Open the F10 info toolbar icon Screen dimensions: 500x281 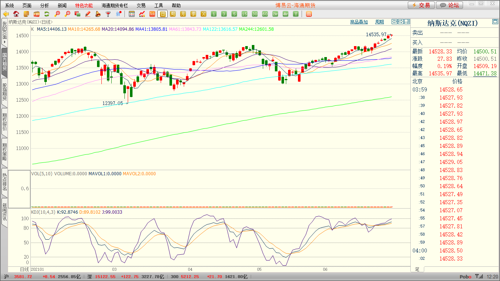click(x=37, y=14)
